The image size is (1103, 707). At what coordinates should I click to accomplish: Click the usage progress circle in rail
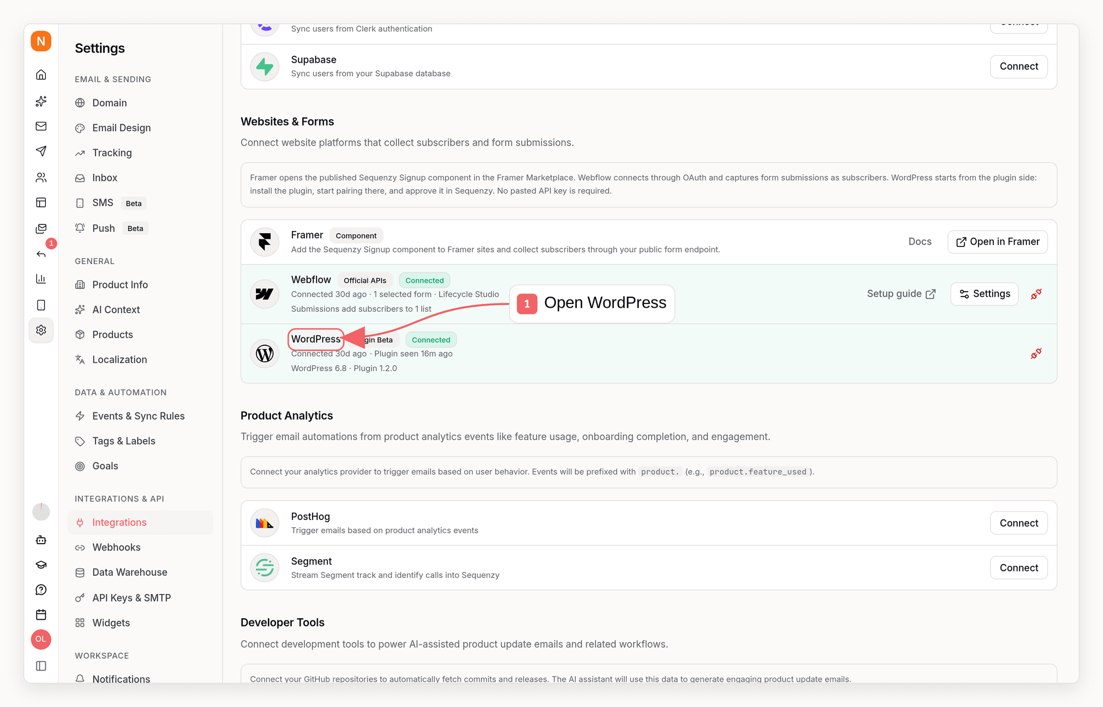click(x=41, y=512)
